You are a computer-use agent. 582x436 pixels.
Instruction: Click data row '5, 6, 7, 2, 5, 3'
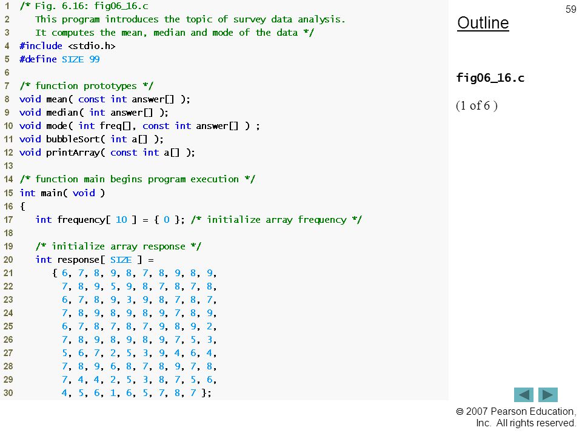[x=139, y=353]
